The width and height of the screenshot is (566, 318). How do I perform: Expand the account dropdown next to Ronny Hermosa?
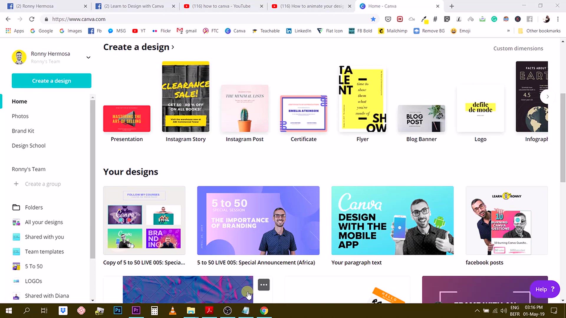pos(88,57)
